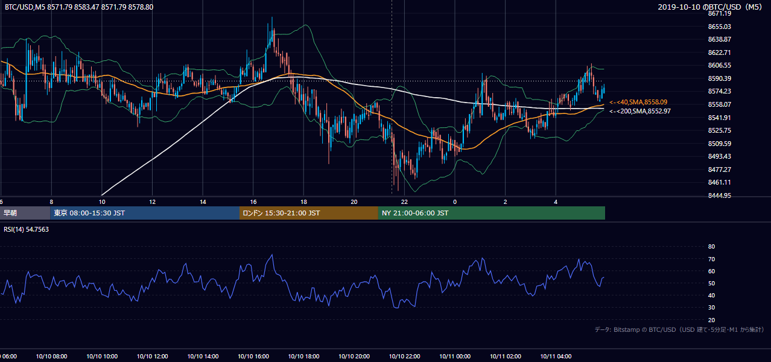
Task: Click RSI scale value 80
Action: 711,247
